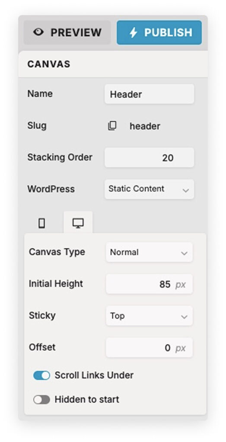Toggle Scroll Links Under switch
Screen dimensions: 226x442
pos(42,376)
